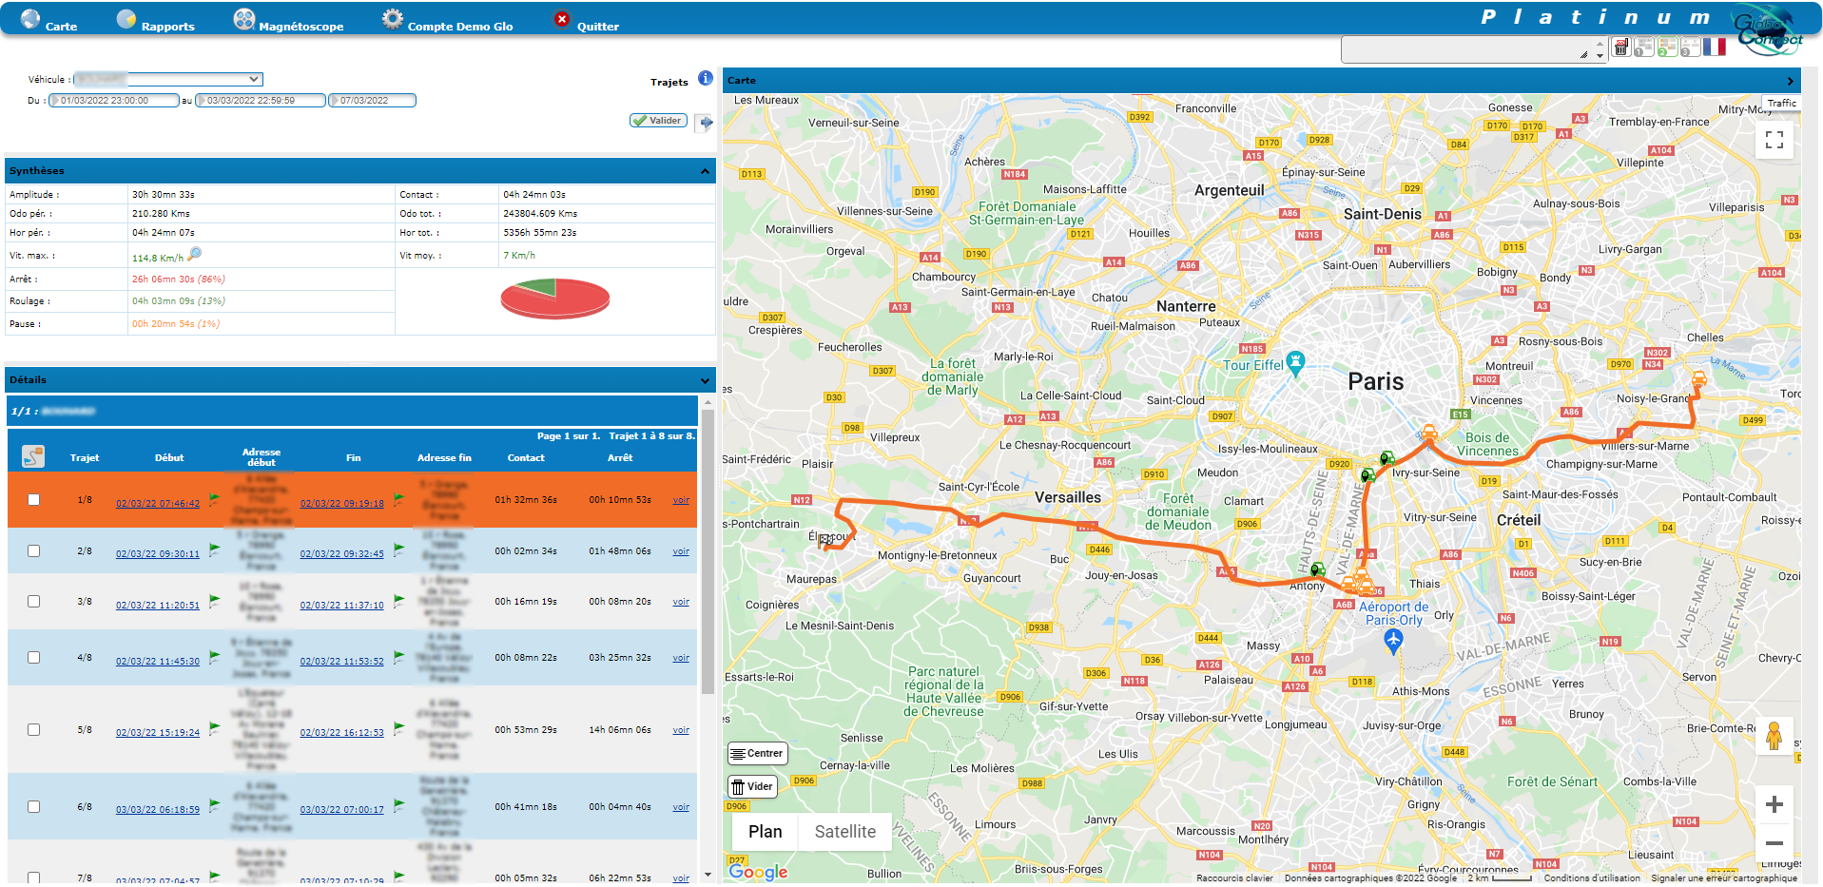Select layout 2 icon in top toolbar
1823x887 pixels.
point(1667,48)
